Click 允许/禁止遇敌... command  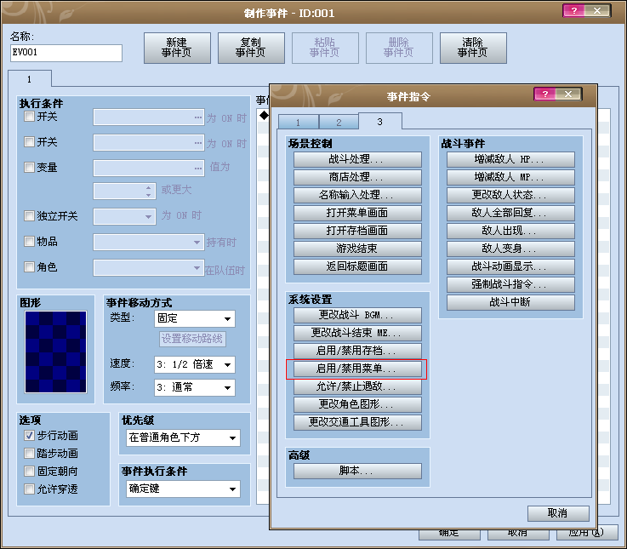[x=357, y=386]
